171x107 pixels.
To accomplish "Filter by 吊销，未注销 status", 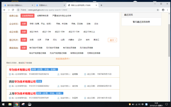I will tap(62, 24).
